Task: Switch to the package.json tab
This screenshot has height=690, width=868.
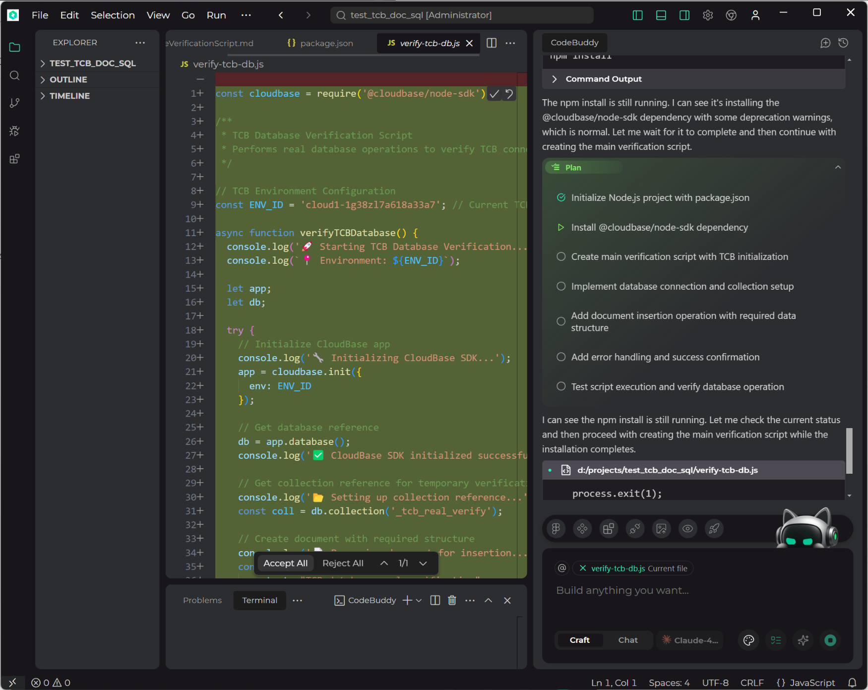Action: coord(325,43)
